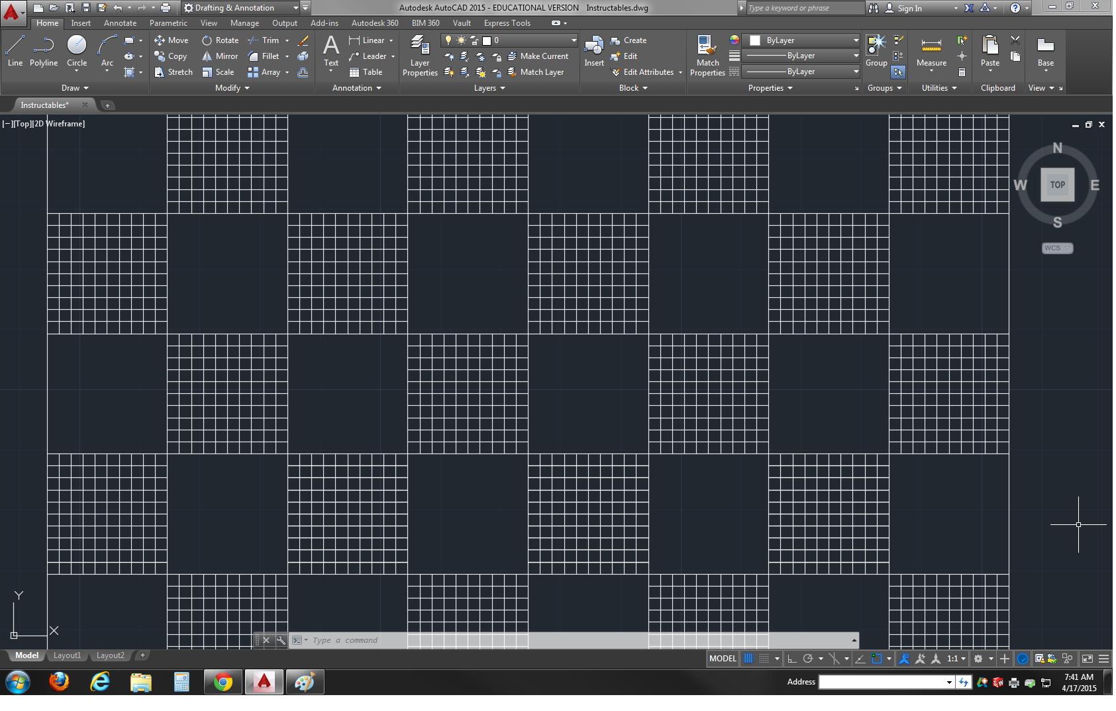Switch to the Layout2 tab
The width and height of the screenshot is (1116, 711).
[x=110, y=655]
